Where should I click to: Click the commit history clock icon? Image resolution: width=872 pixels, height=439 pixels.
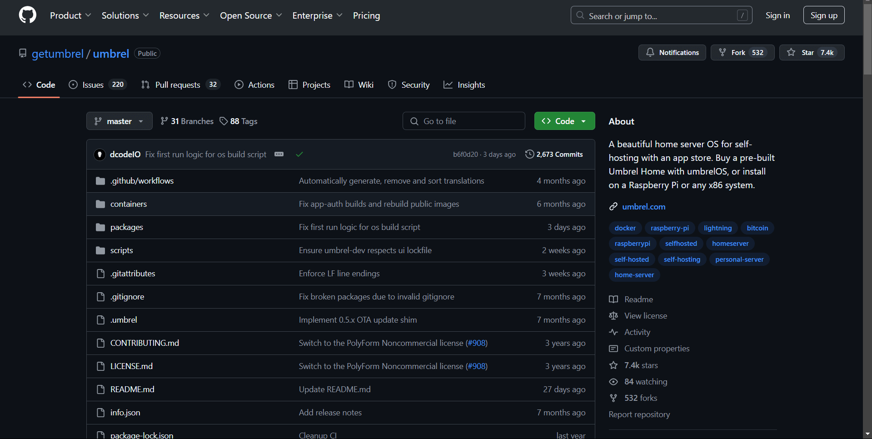coord(529,155)
